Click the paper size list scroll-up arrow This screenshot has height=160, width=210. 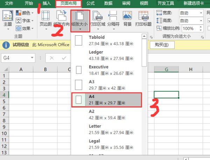(x=144, y=36)
